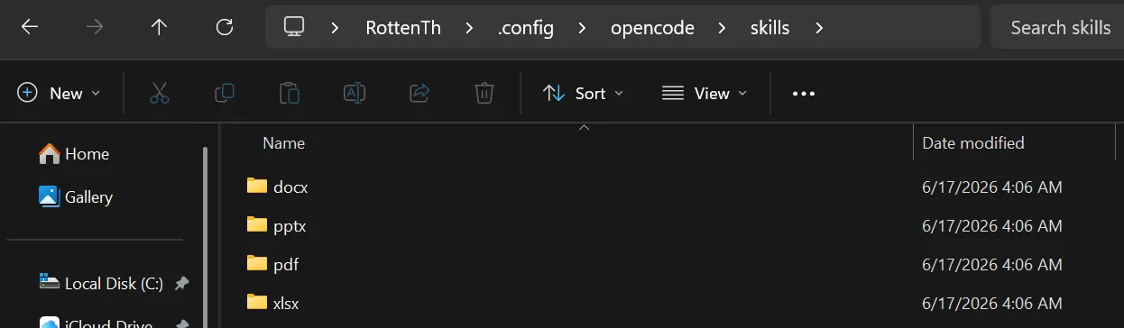Click the Paste clipboard icon
The width and height of the screenshot is (1124, 328).
click(289, 93)
